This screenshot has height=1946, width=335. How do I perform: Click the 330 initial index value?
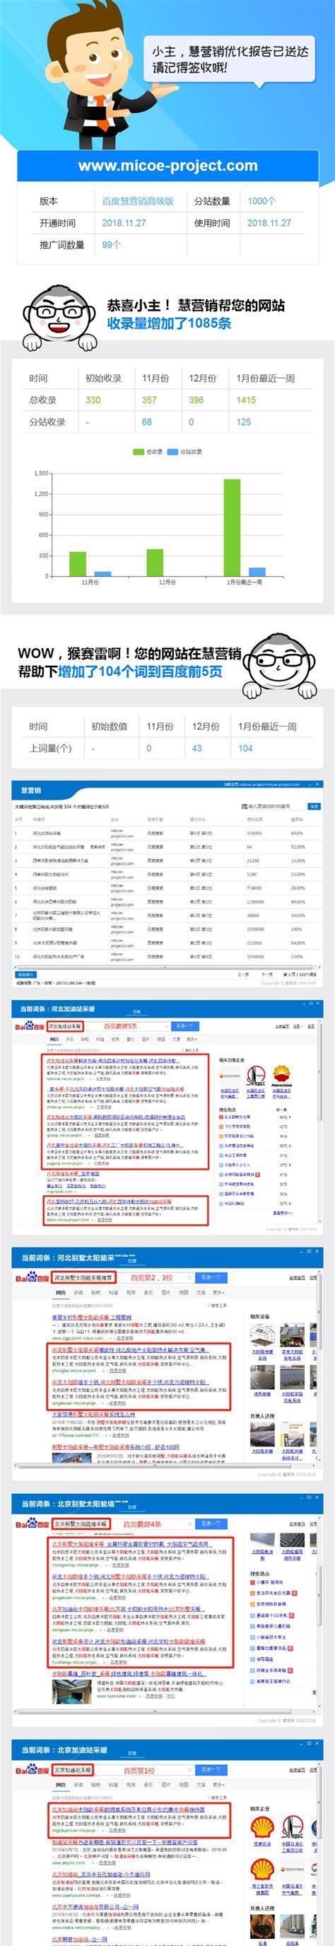pyautogui.click(x=93, y=401)
